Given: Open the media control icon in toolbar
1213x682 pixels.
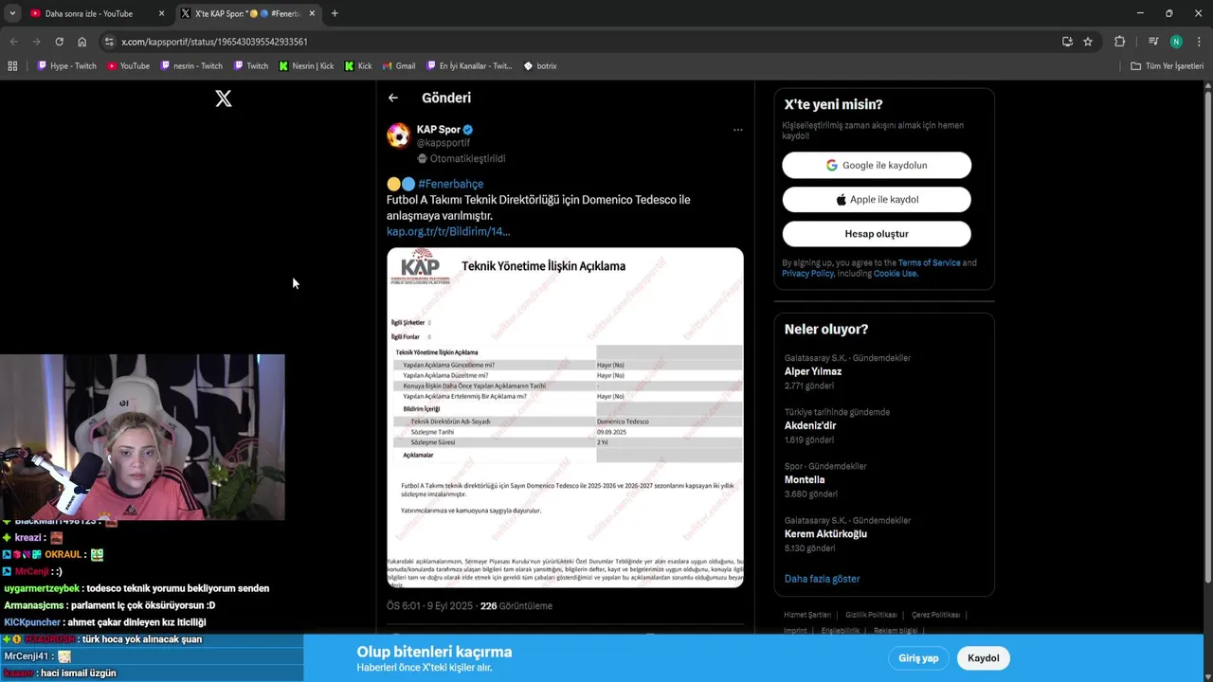Looking at the screenshot, I should (x=1153, y=42).
